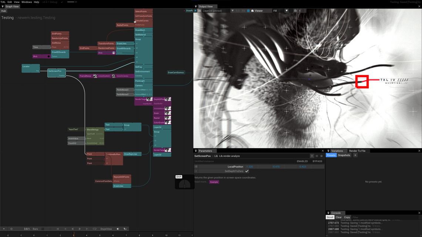Toggle BYPASS for GetScreenPos
The width and height of the screenshot is (422, 237).
pos(317,161)
